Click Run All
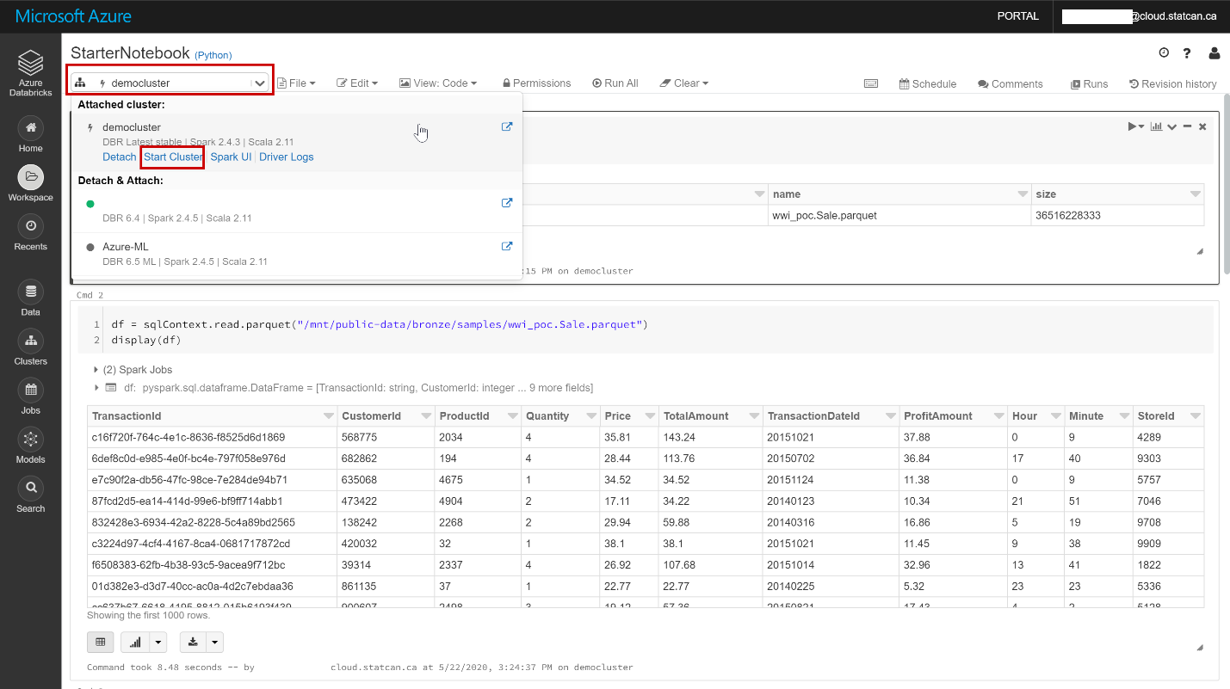 tap(615, 83)
